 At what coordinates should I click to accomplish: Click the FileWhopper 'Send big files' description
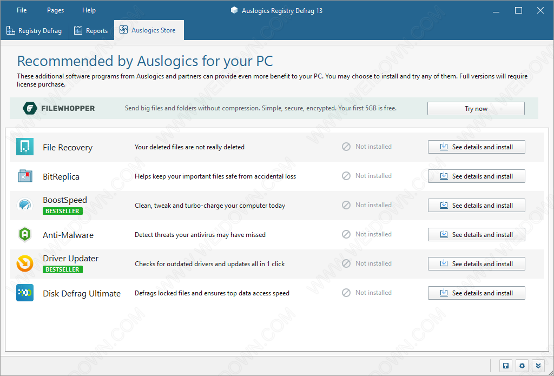point(261,108)
